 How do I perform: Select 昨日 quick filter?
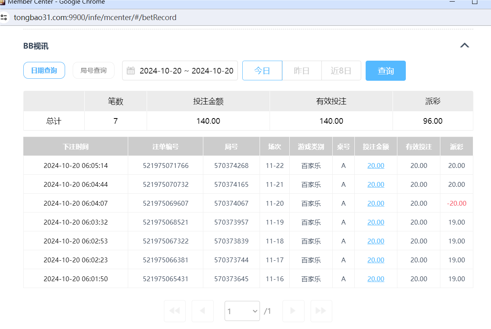(x=302, y=70)
